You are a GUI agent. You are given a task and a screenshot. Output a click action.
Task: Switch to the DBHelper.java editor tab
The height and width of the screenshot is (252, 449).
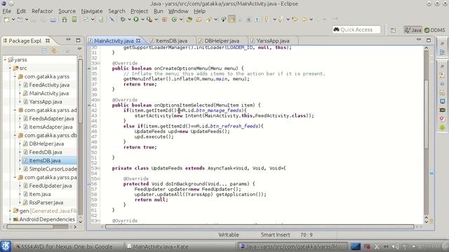(222, 41)
